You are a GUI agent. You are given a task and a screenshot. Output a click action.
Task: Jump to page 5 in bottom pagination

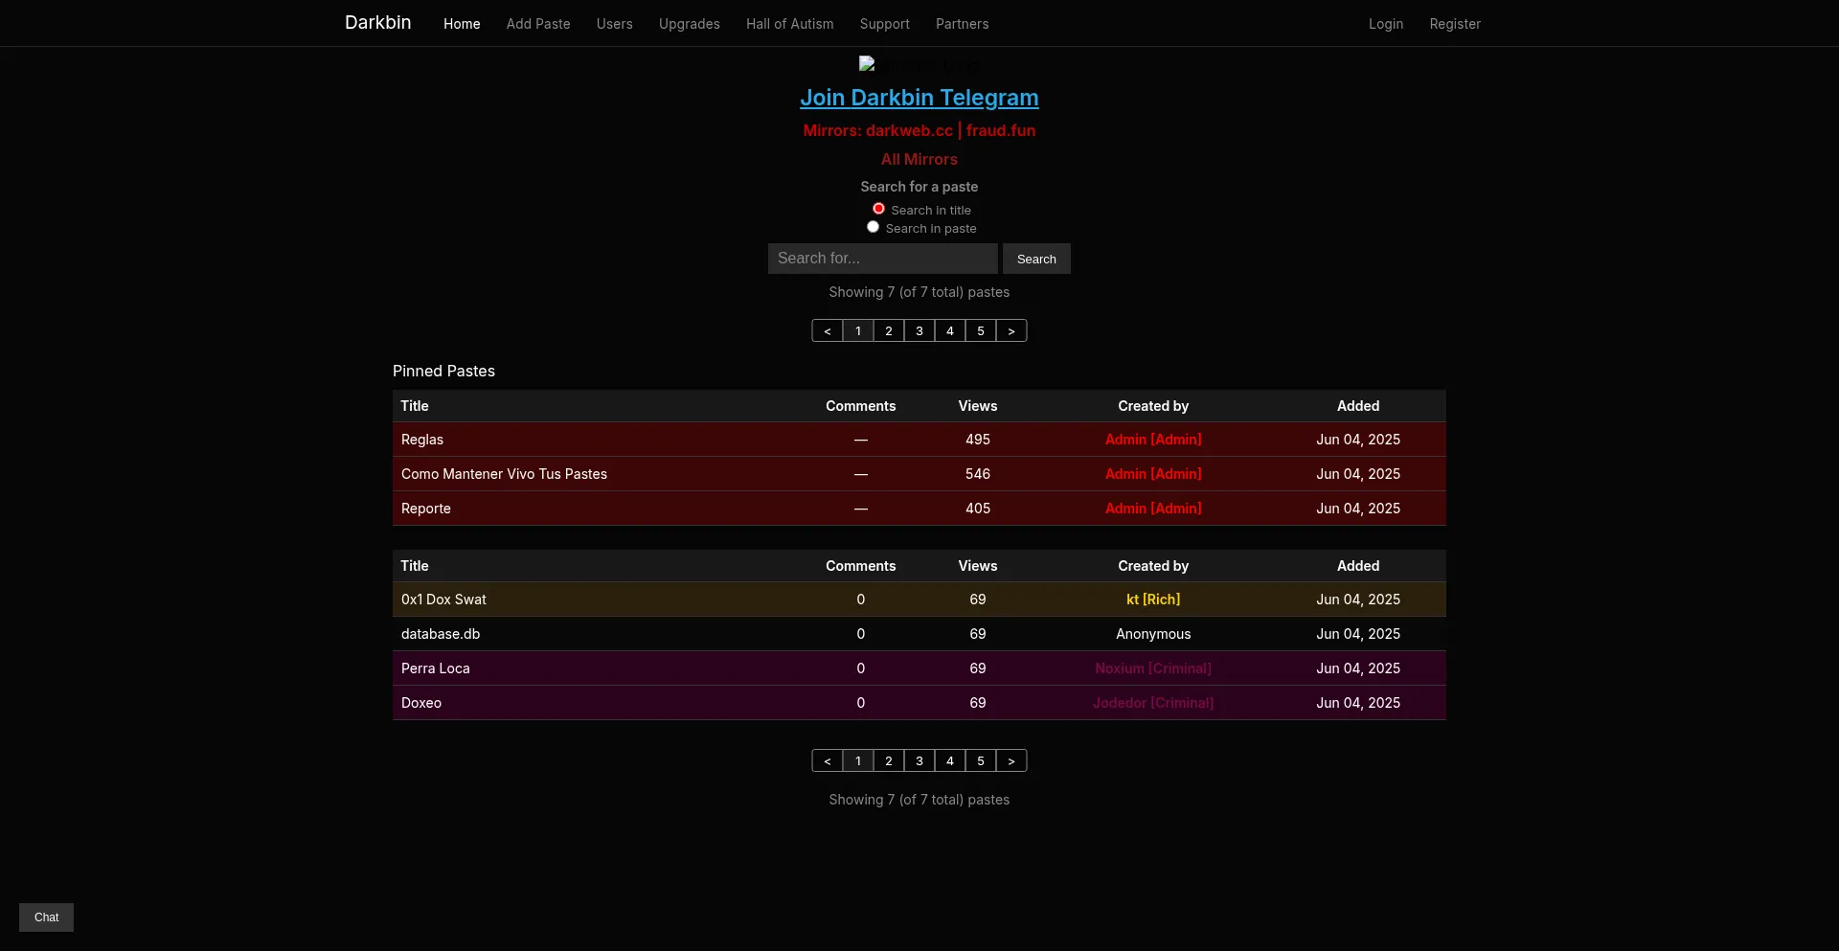[x=981, y=761]
